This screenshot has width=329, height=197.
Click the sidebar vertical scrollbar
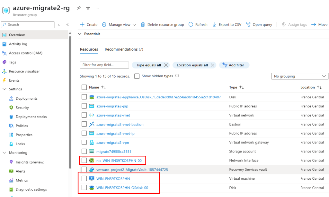click(x=70, y=102)
